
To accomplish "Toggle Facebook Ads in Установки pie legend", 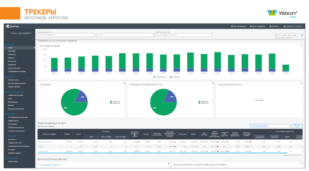I will pos(116,103).
